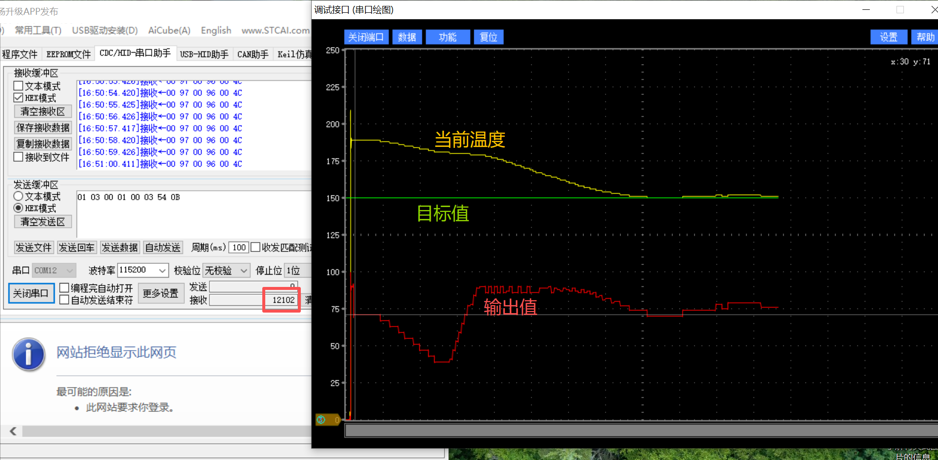The width and height of the screenshot is (938, 460).
Task: Click 设置 button in plot window
Action: tap(889, 37)
